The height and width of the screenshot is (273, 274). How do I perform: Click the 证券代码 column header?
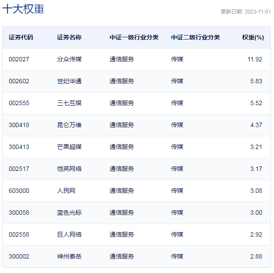21,38
